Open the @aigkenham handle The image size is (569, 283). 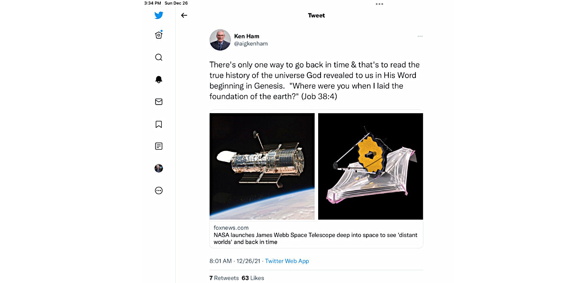click(251, 44)
